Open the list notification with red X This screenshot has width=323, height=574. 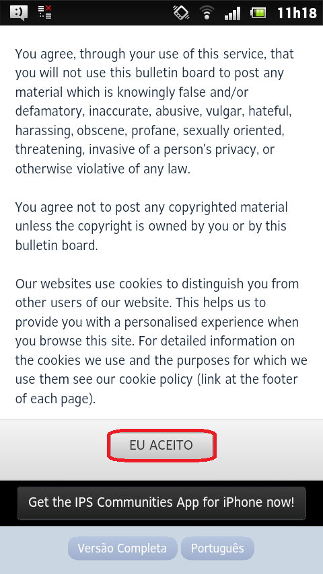[44, 12]
